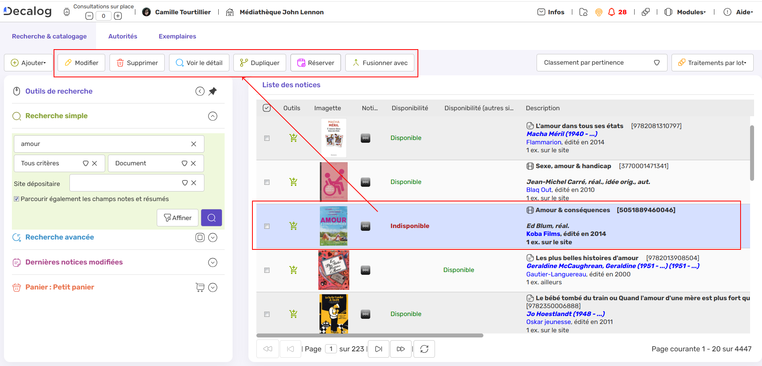
Task: Expand the Dernières notices modifiées section
Action: (213, 263)
